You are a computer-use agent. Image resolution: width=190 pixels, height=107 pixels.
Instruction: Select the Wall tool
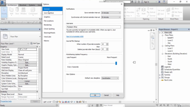(x=11, y=11)
